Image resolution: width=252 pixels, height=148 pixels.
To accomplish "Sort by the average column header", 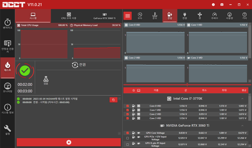I will [244, 90].
